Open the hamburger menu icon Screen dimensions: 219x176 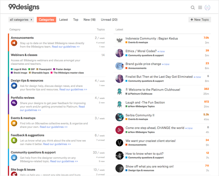(x=200, y=7)
